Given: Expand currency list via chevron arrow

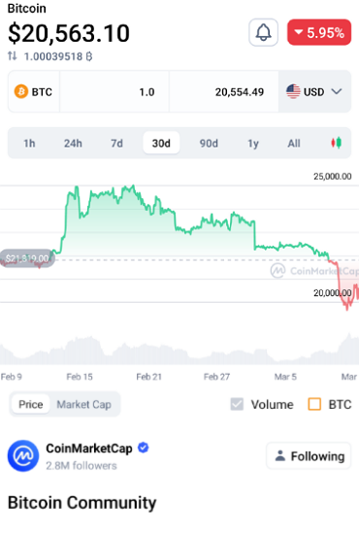Looking at the screenshot, I should pyautogui.click(x=337, y=91).
